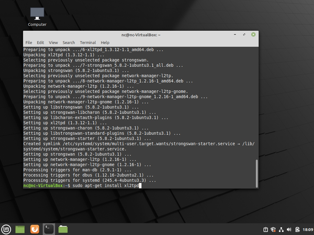Open the network connections tray icon
This screenshot has width=314, height=235.
click(x=281, y=229)
